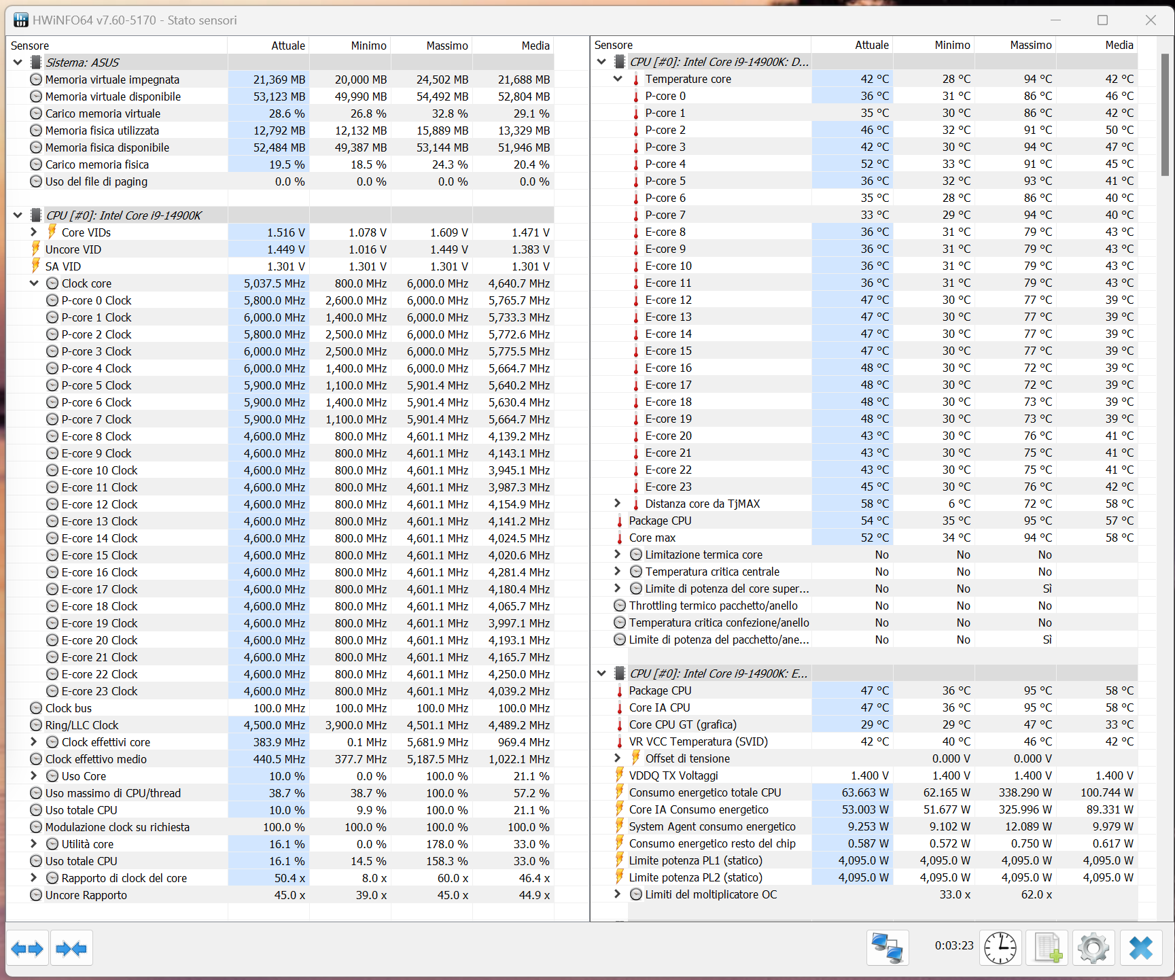
Task: Expand Limiti del moltiplicatore OC
Action: click(x=618, y=894)
